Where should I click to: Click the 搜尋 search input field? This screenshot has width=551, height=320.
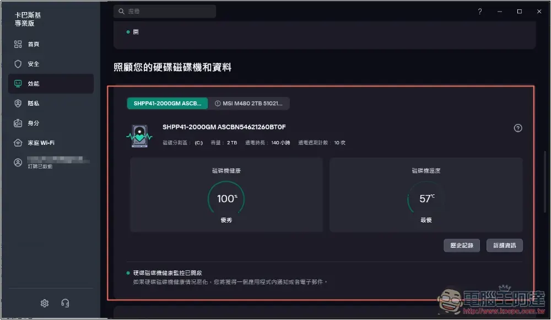click(165, 12)
